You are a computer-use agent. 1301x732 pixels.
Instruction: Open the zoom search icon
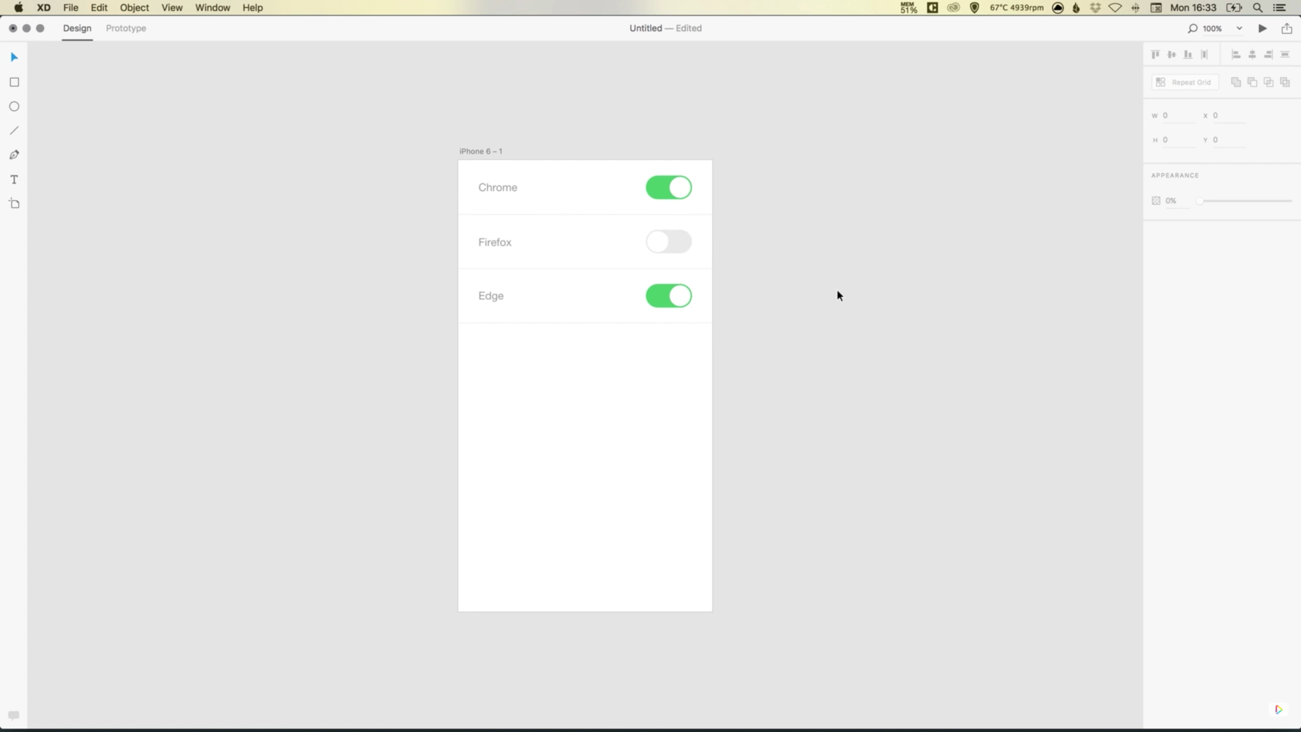point(1192,28)
